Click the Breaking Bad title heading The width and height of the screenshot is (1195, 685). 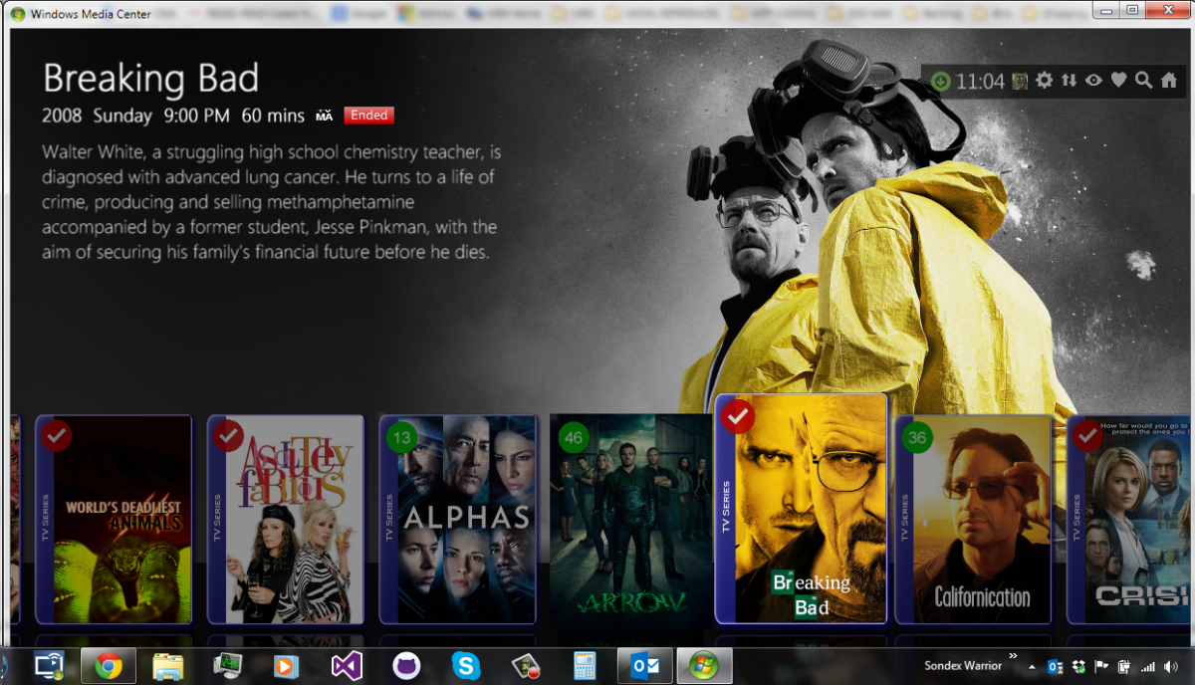151,79
